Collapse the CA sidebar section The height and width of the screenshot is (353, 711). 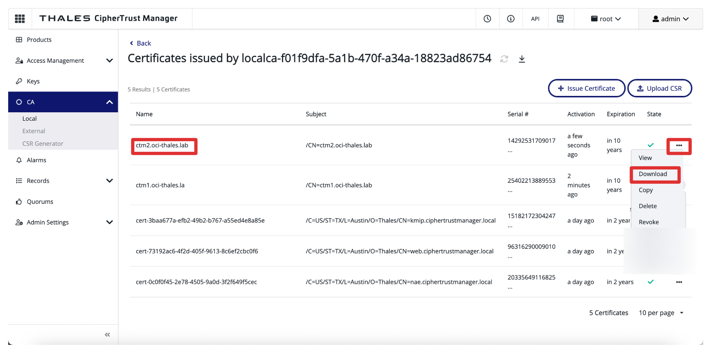pos(109,102)
